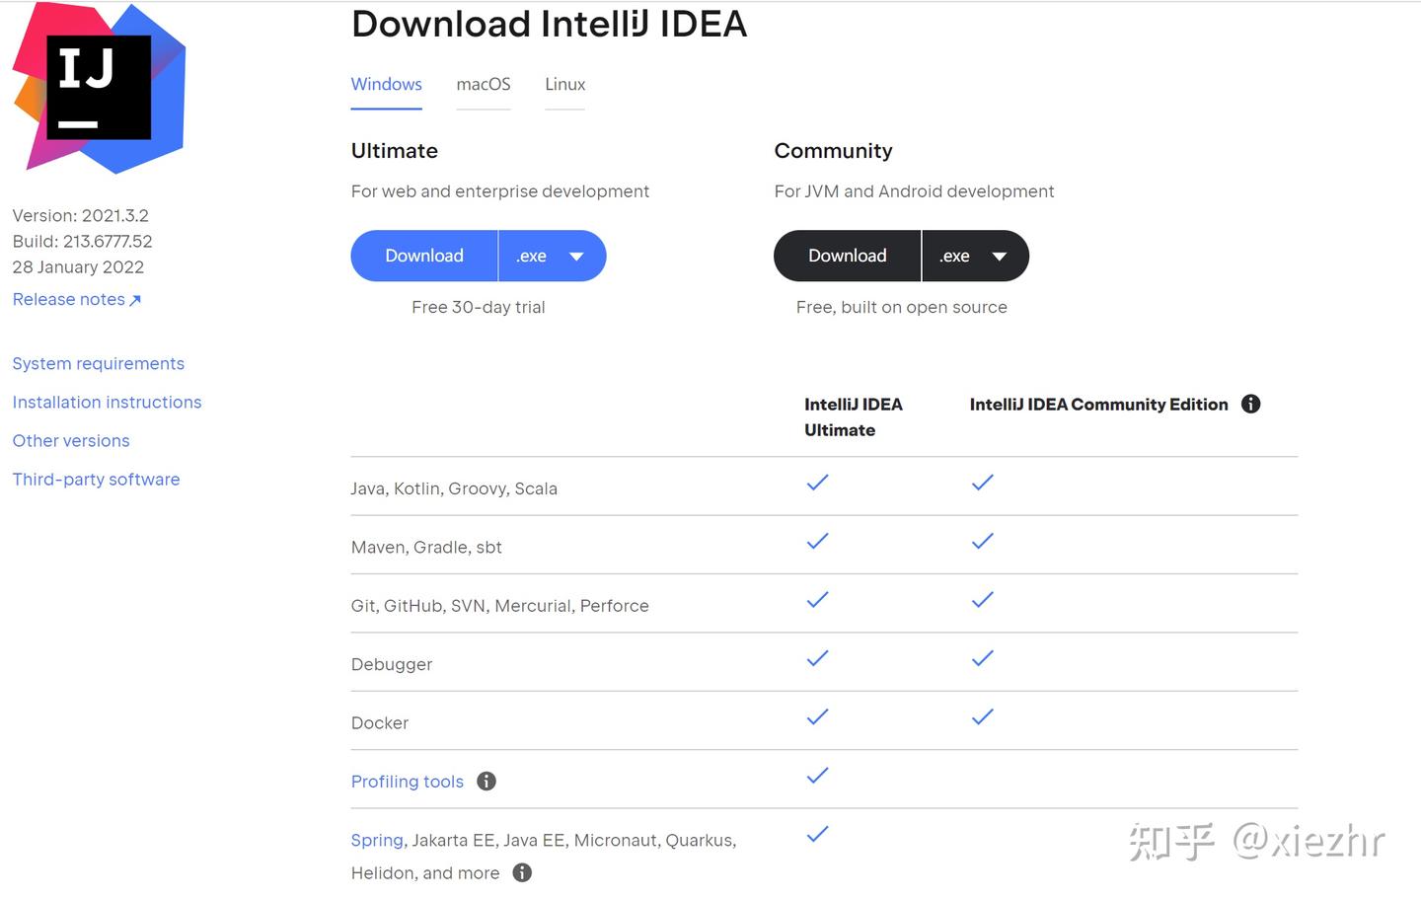Open the Profiling tools feature link
This screenshot has height=899, width=1421.
pyautogui.click(x=407, y=781)
